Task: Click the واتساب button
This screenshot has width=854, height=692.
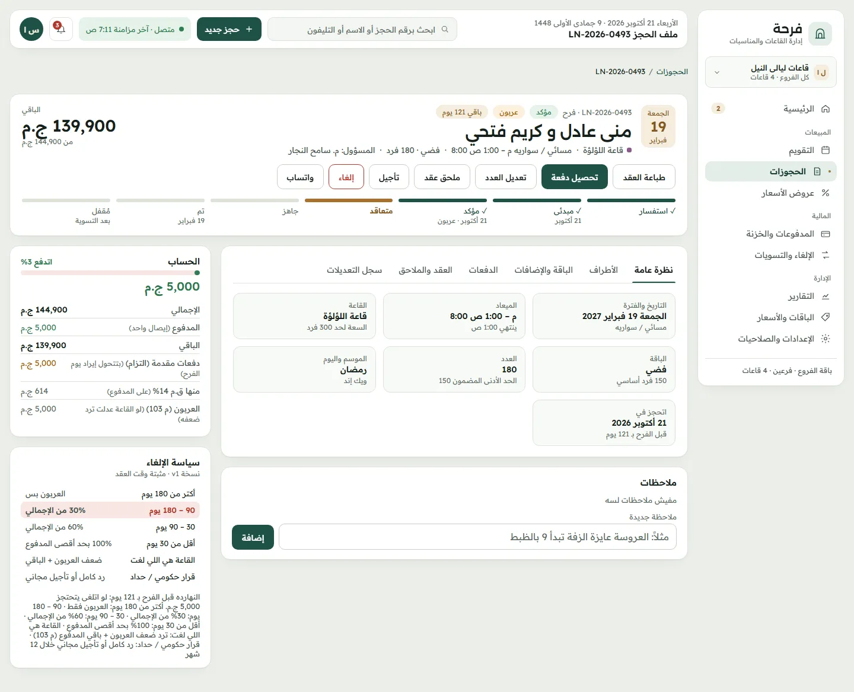Action: click(x=300, y=177)
